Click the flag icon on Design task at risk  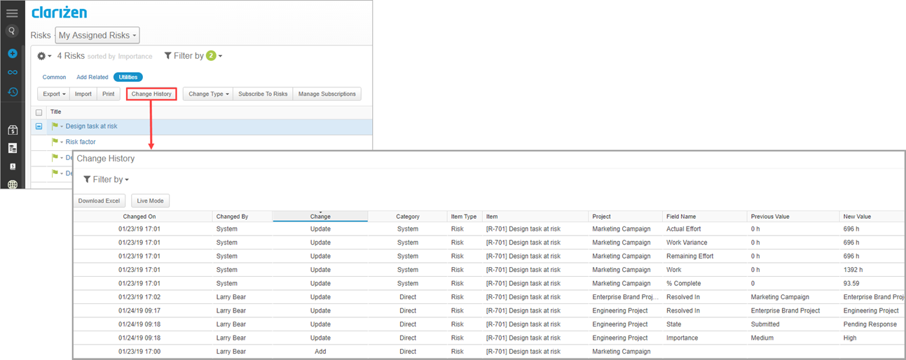click(55, 127)
